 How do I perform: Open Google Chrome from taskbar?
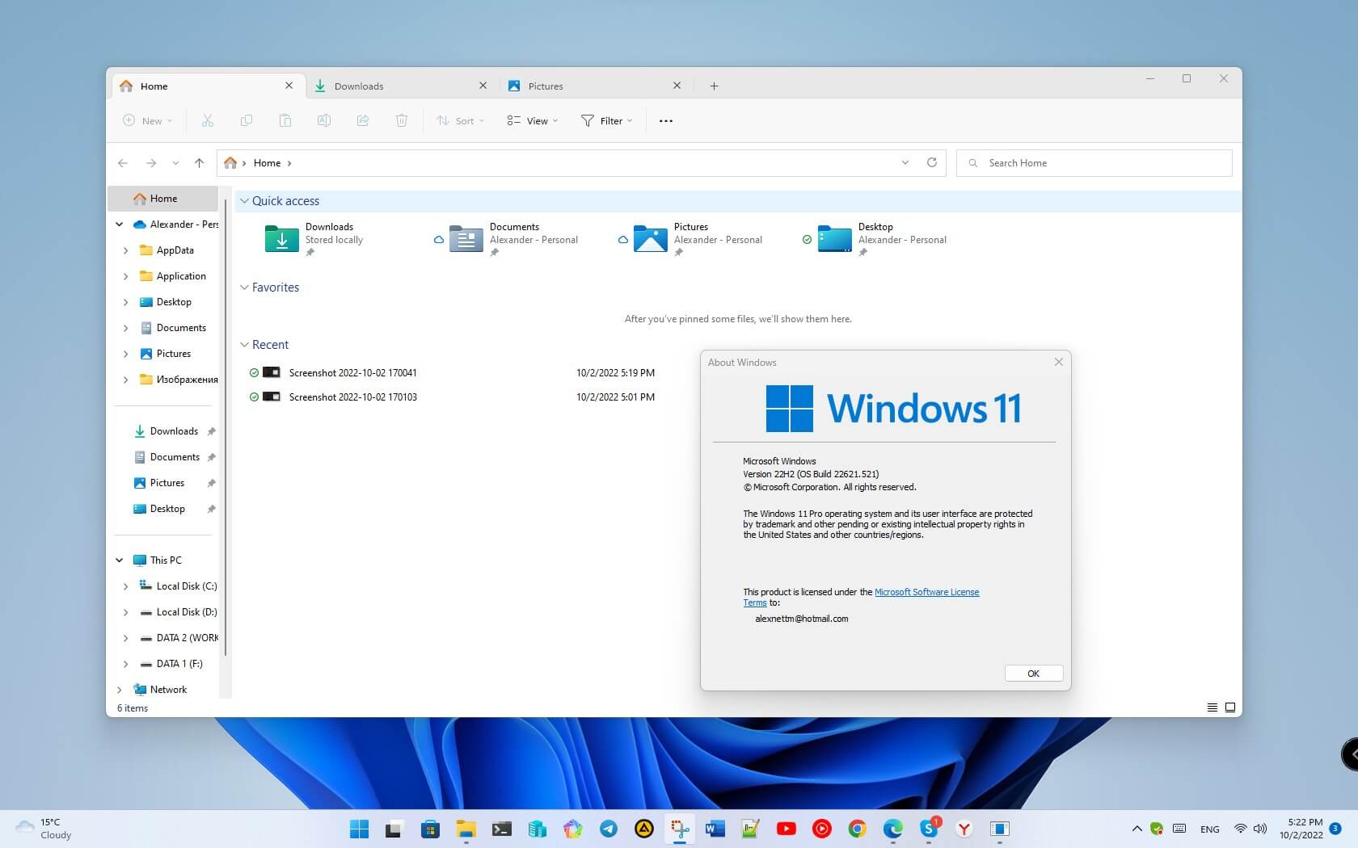[858, 829]
